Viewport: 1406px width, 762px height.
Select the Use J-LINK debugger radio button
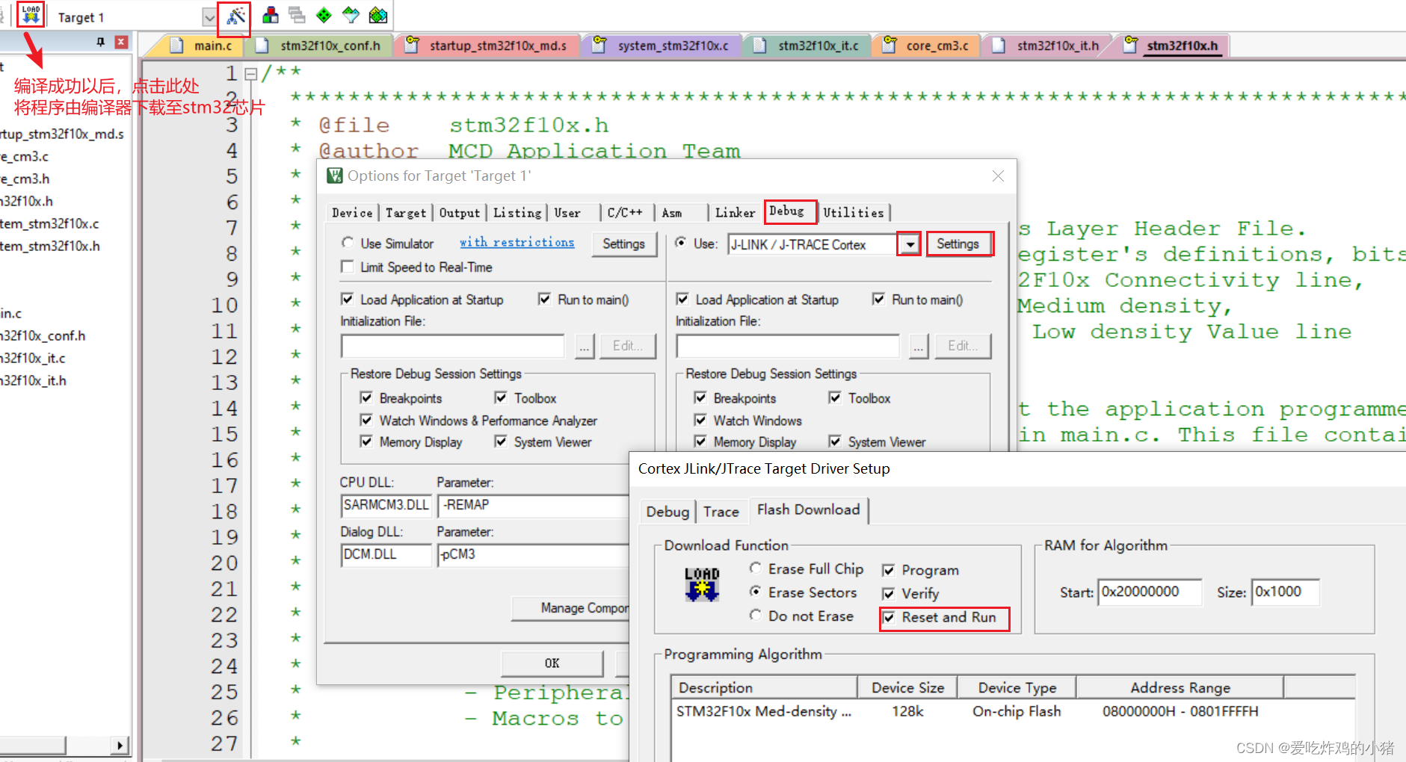(681, 243)
